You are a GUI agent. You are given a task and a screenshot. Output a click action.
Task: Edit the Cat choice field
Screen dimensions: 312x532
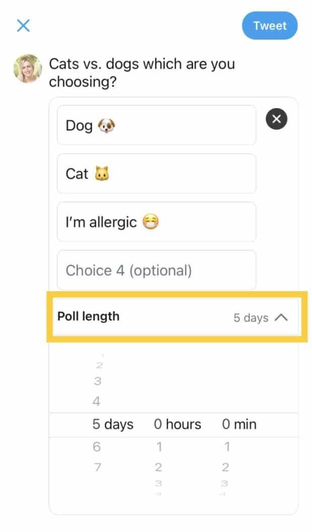(156, 173)
